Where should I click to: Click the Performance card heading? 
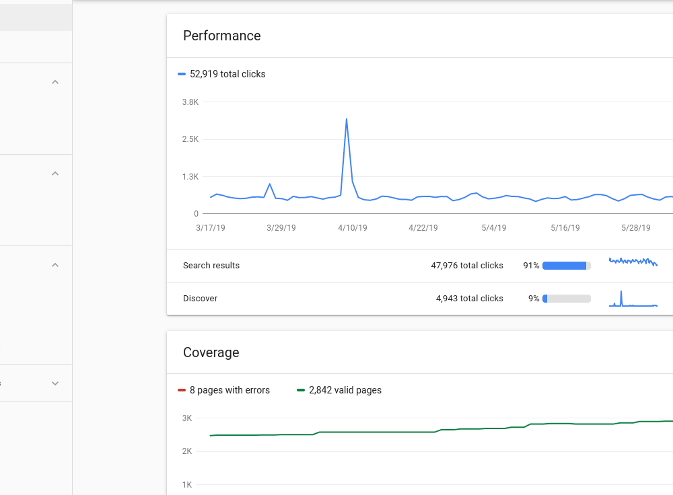pyautogui.click(x=222, y=36)
